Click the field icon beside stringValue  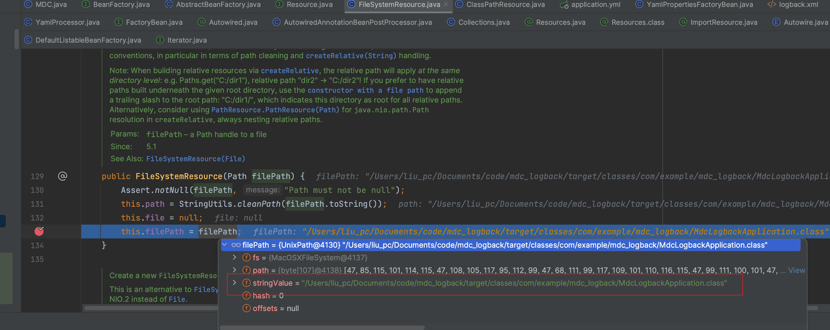tap(247, 283)
